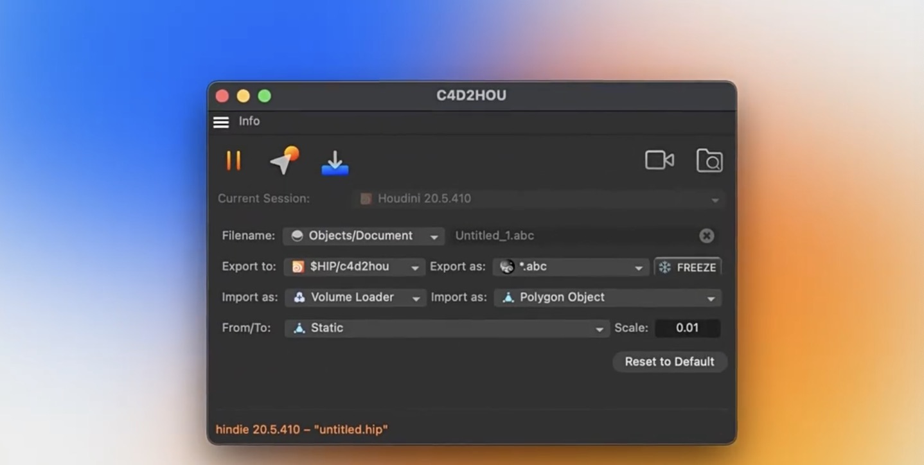The image size is (924, 465).
Task: Open the hamburger menu icon
Action: (x=221, y=122)
